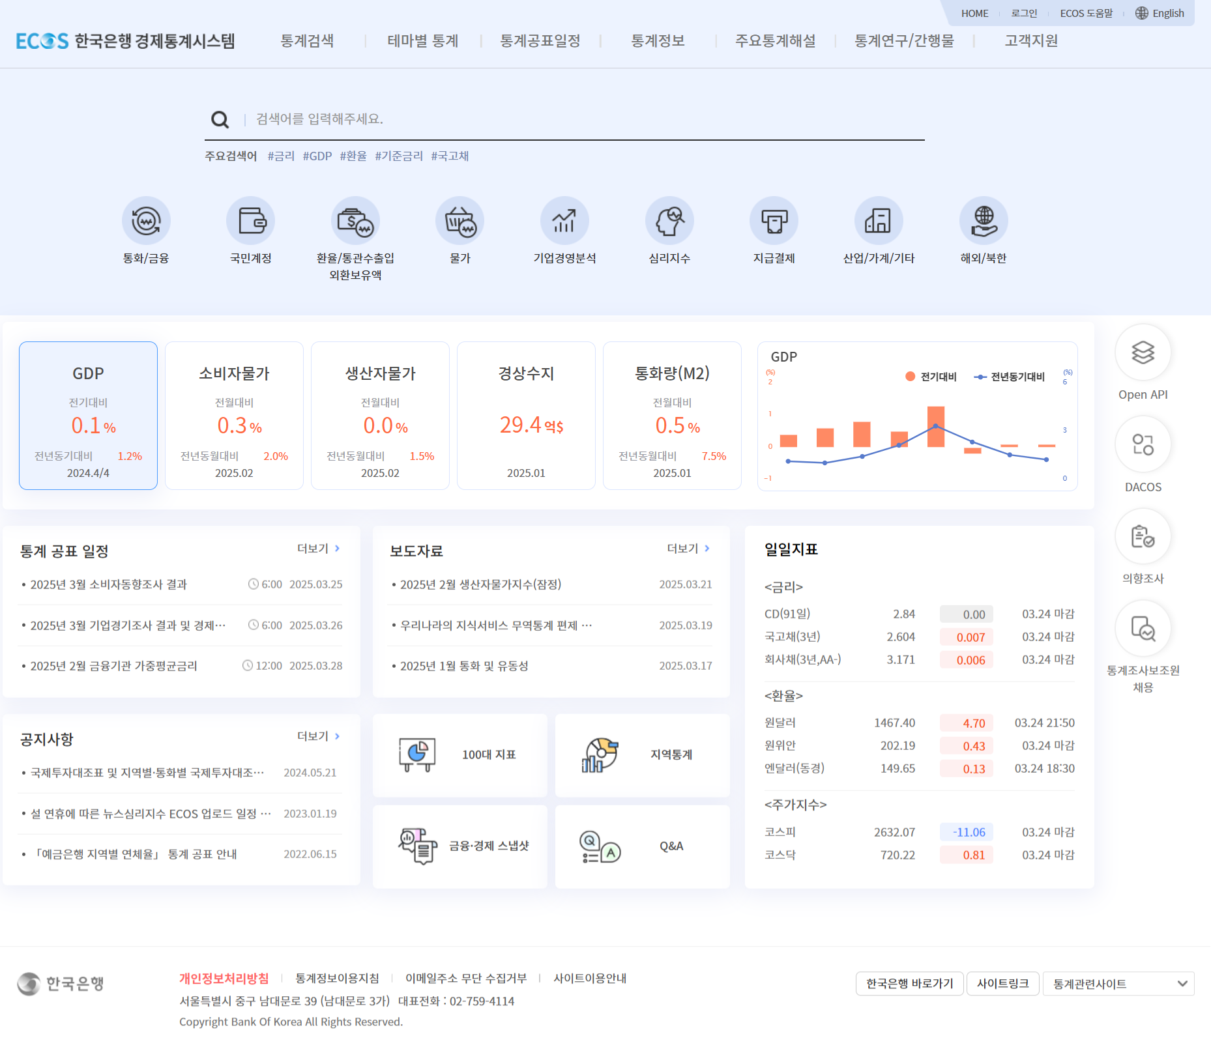Open the Open API sidebar icon
The width and height of the screenshot is (1211, 1062).
[x=1143, y=353]
